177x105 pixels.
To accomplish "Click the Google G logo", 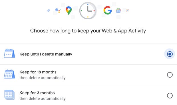I will click(x=108, y=10).
